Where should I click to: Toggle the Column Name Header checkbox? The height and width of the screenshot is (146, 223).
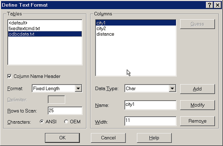pyautogui.click(x=10, y=76)
